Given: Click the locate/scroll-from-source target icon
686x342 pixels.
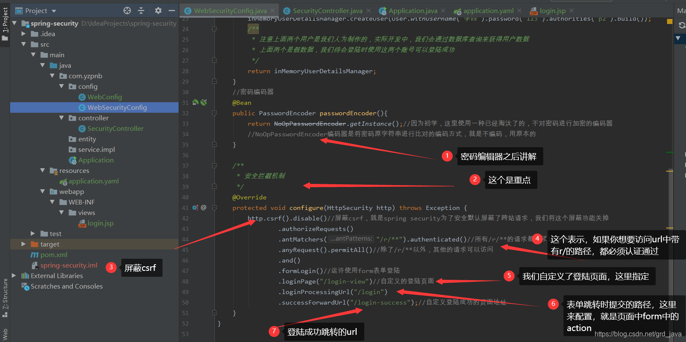Looking at the screenshot, I should pyautogui.click(x=127, y=11).
